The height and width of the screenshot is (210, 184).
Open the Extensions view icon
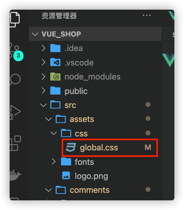(x=15, y=143)
